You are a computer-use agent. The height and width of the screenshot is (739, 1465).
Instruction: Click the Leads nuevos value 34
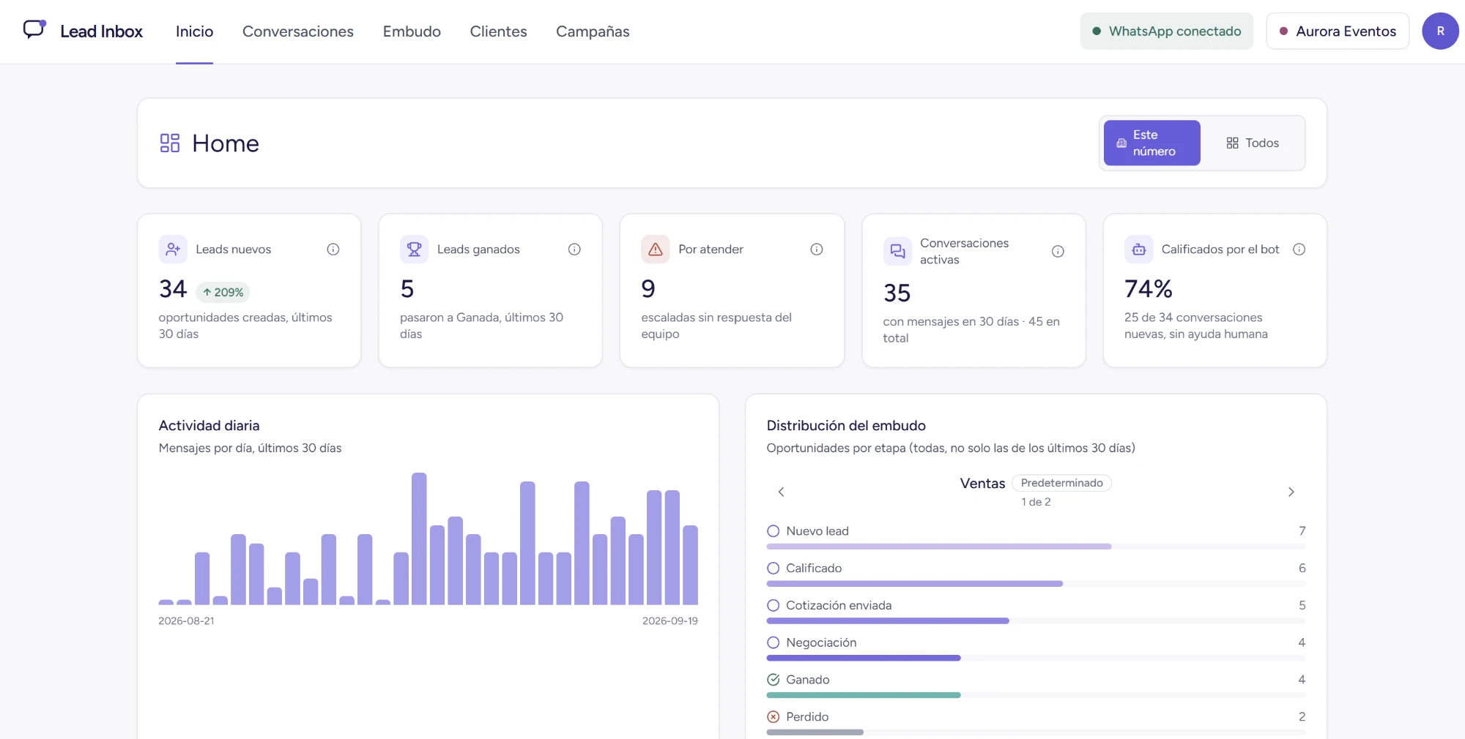(x=173, y=289)
